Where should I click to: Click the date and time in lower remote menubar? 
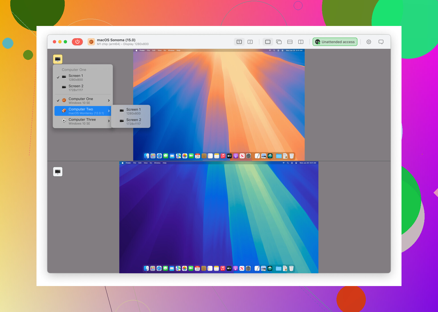[x=308, y=163]
